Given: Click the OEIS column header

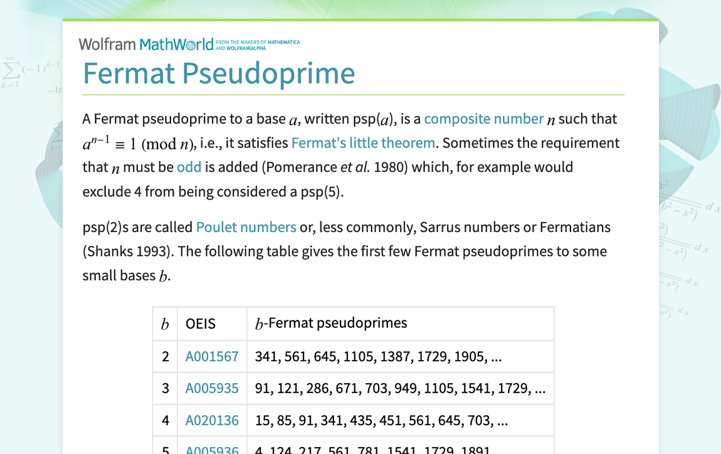Looking at the screenshot, I should (x=201, y=324).
